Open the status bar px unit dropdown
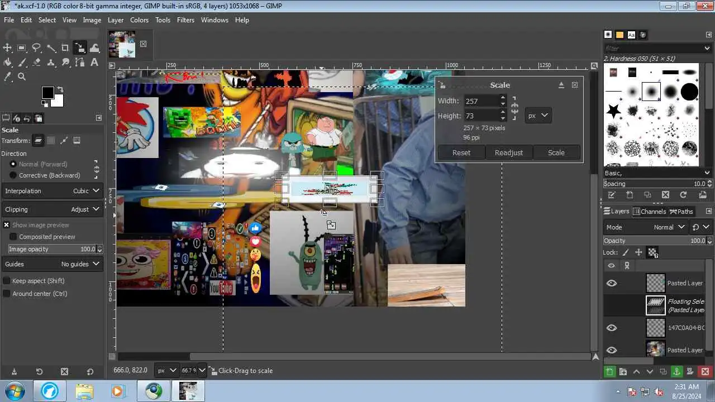 [x=166, y=370]
